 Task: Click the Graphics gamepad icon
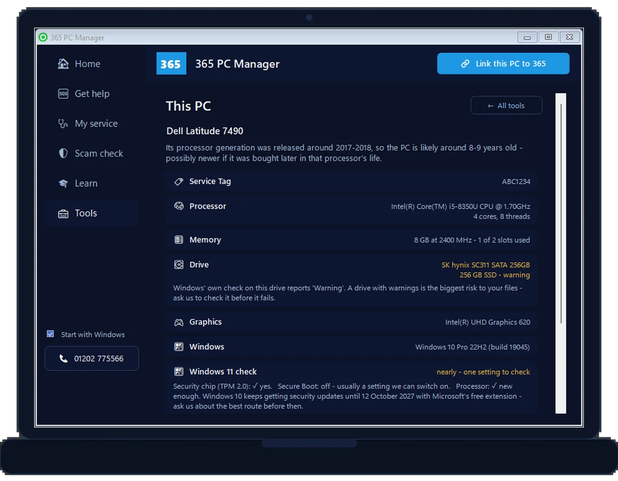(179, 322)
